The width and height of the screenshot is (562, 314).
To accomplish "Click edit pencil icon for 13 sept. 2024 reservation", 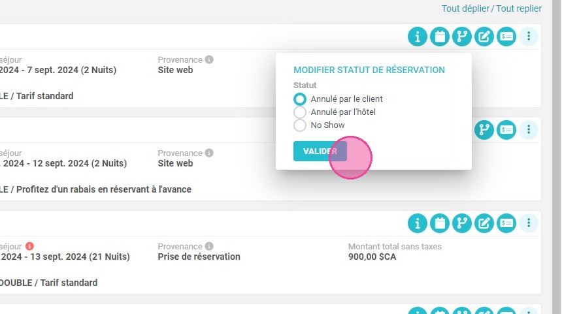I will [x=484, y=223].
